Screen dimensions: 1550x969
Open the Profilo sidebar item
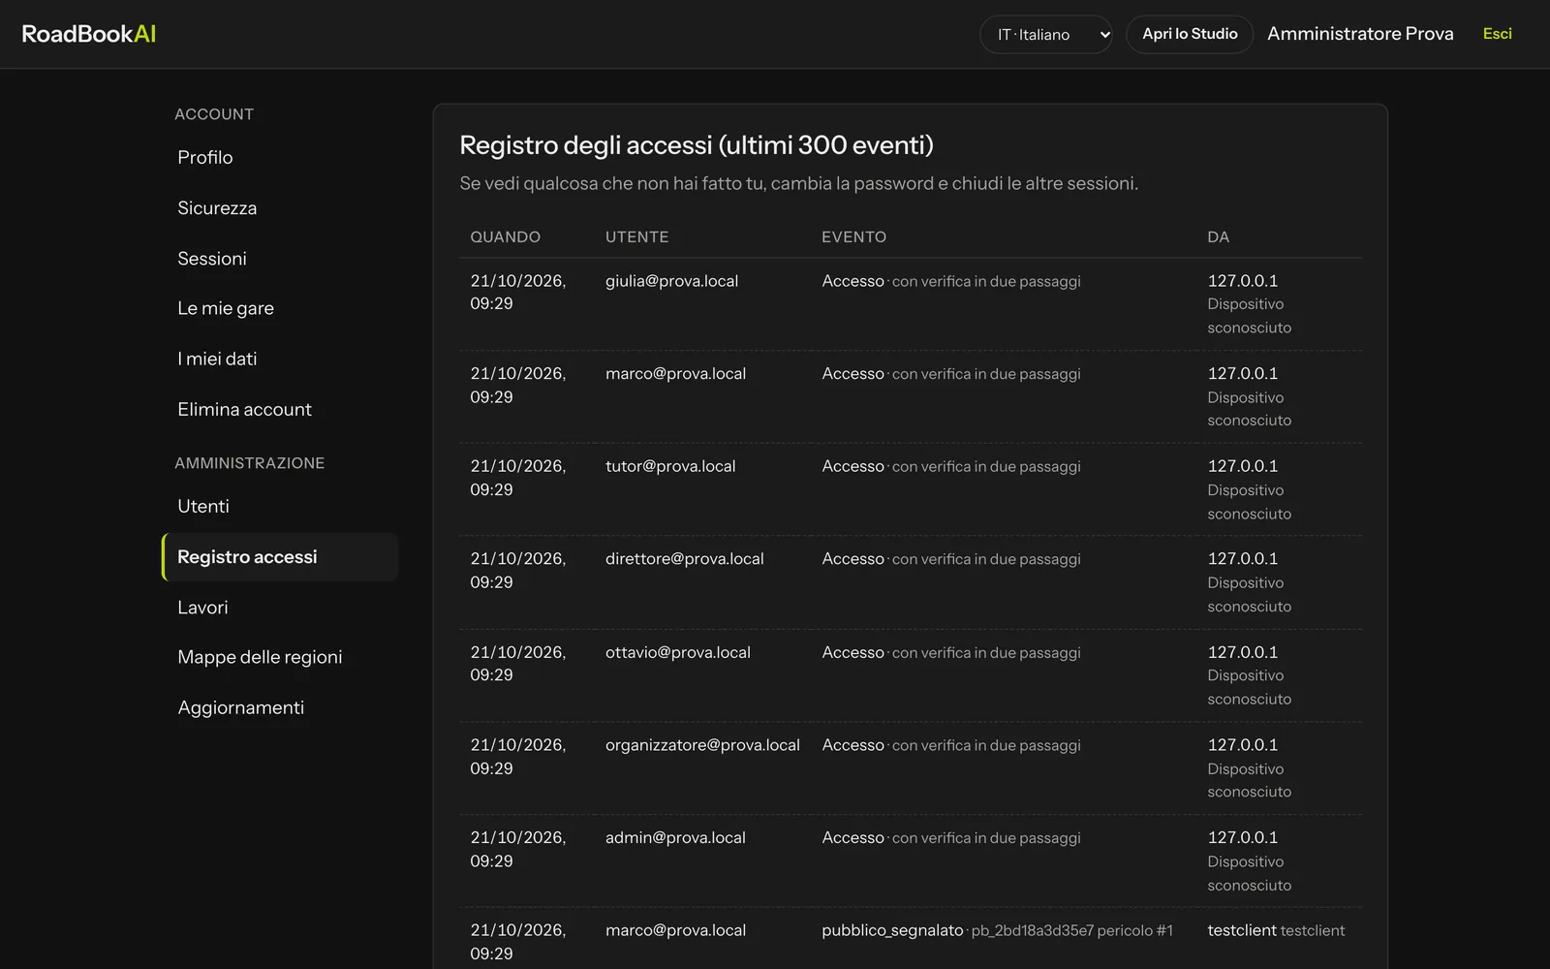[280, 157]
